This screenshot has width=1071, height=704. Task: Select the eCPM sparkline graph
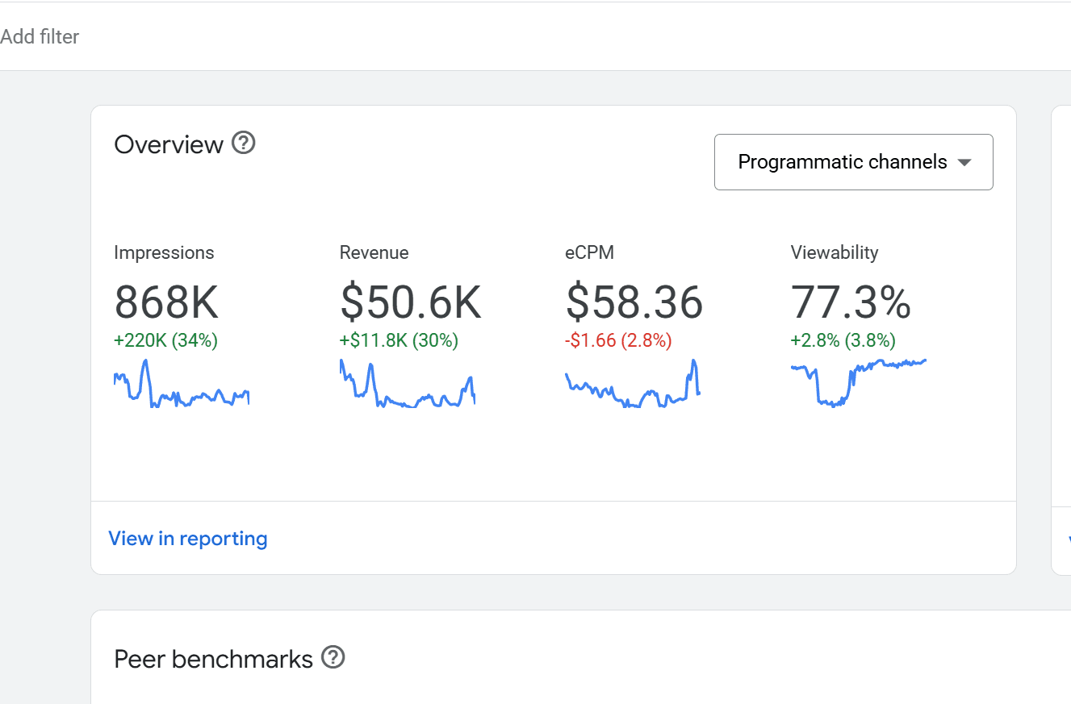tap(634, 387)
